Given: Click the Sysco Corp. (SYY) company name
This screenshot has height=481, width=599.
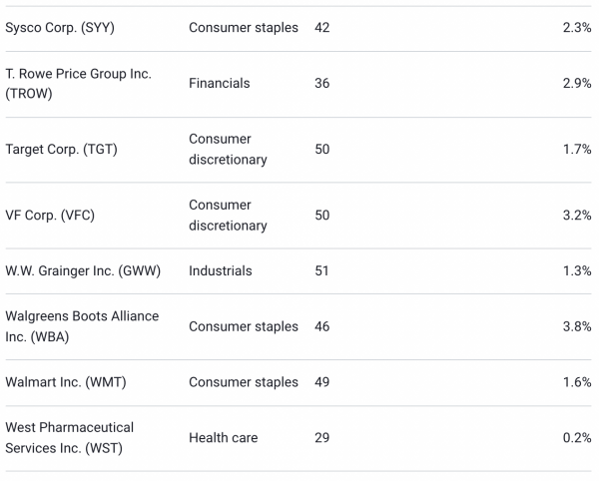Looking at the screenshot, I should (60, 28).
